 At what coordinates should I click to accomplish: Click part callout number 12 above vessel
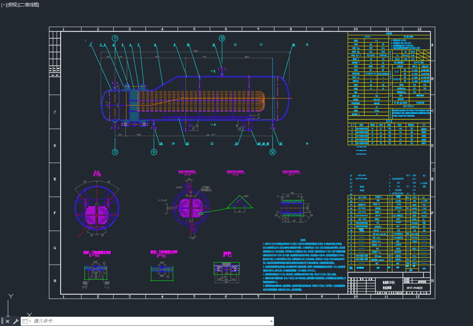click(235, 45)
